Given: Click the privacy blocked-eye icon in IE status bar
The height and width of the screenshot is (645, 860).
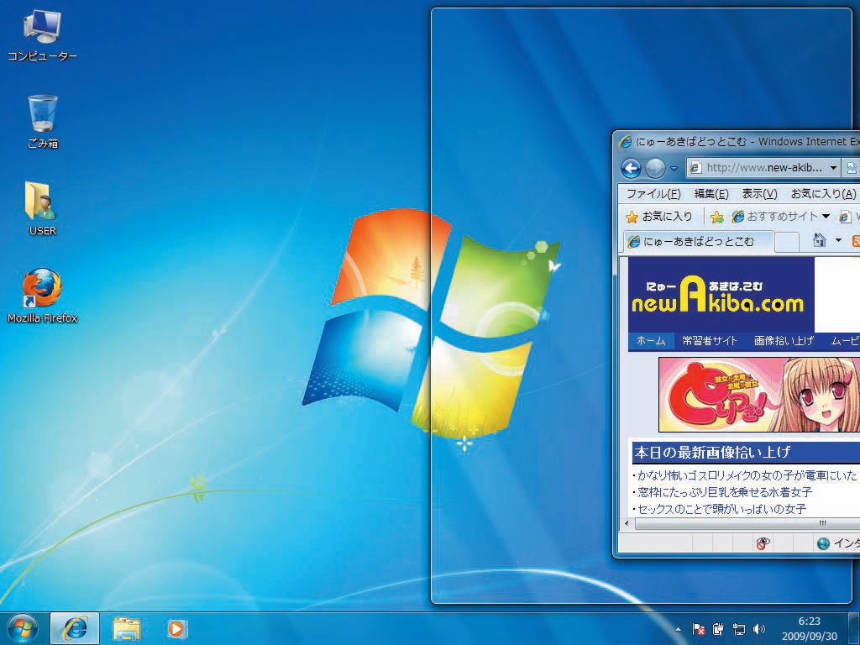Looking at the screenshot, I should [x=763, y=543].
